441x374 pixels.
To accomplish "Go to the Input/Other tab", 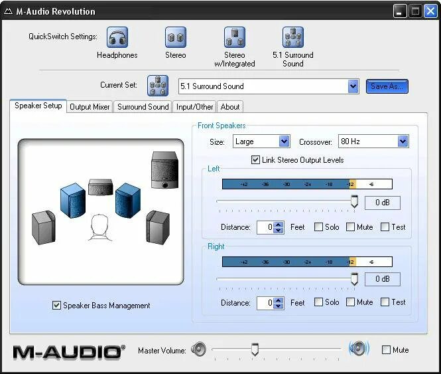I will [194, 107].
